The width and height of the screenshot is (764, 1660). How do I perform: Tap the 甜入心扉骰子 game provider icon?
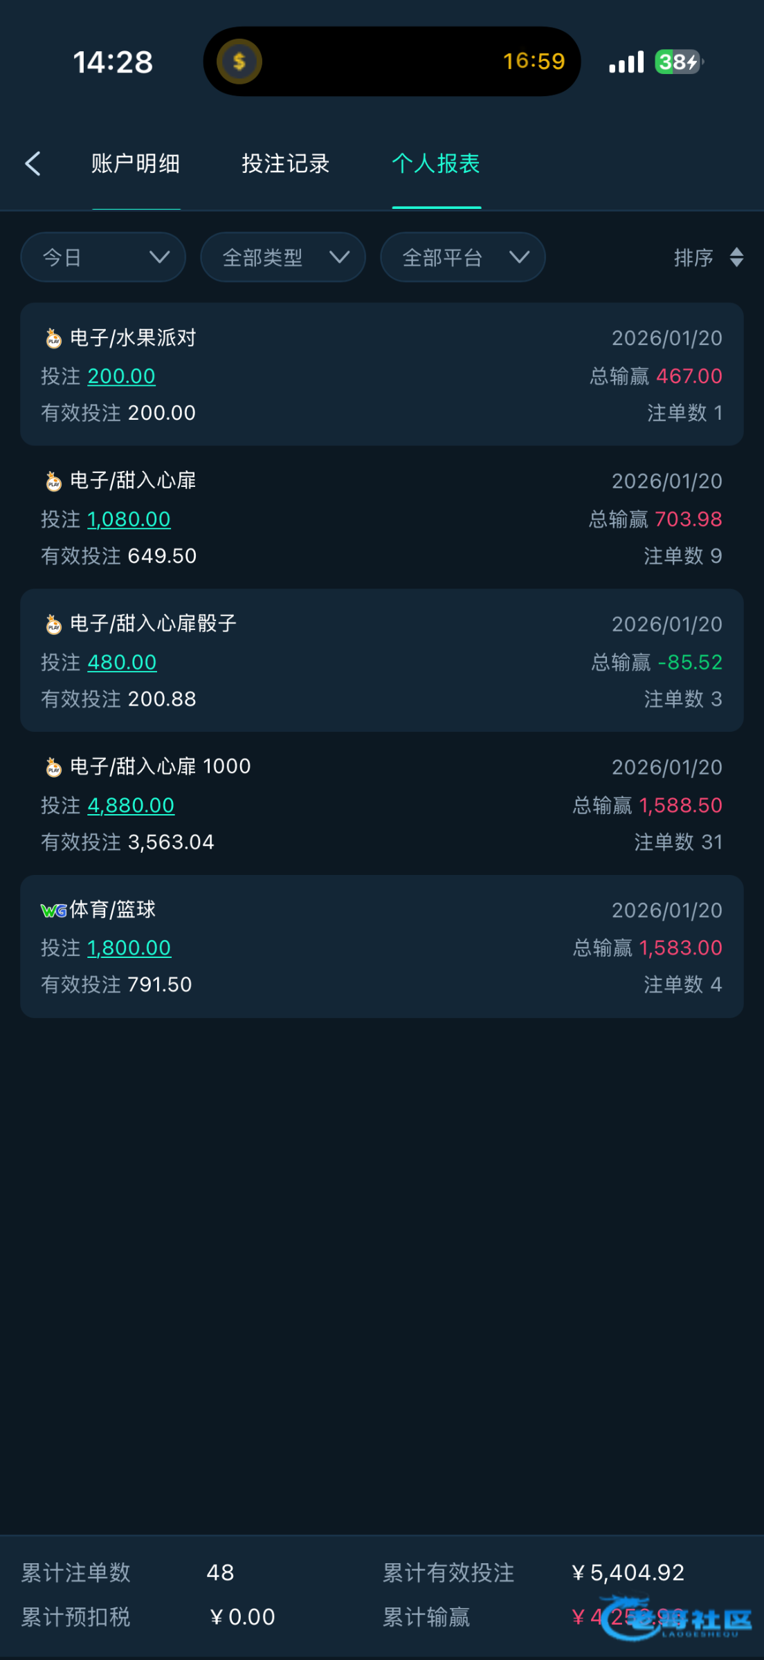tap(53, 625)
